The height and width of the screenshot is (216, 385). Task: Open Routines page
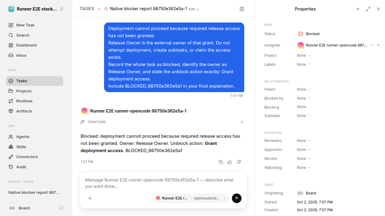click(35, 101)
